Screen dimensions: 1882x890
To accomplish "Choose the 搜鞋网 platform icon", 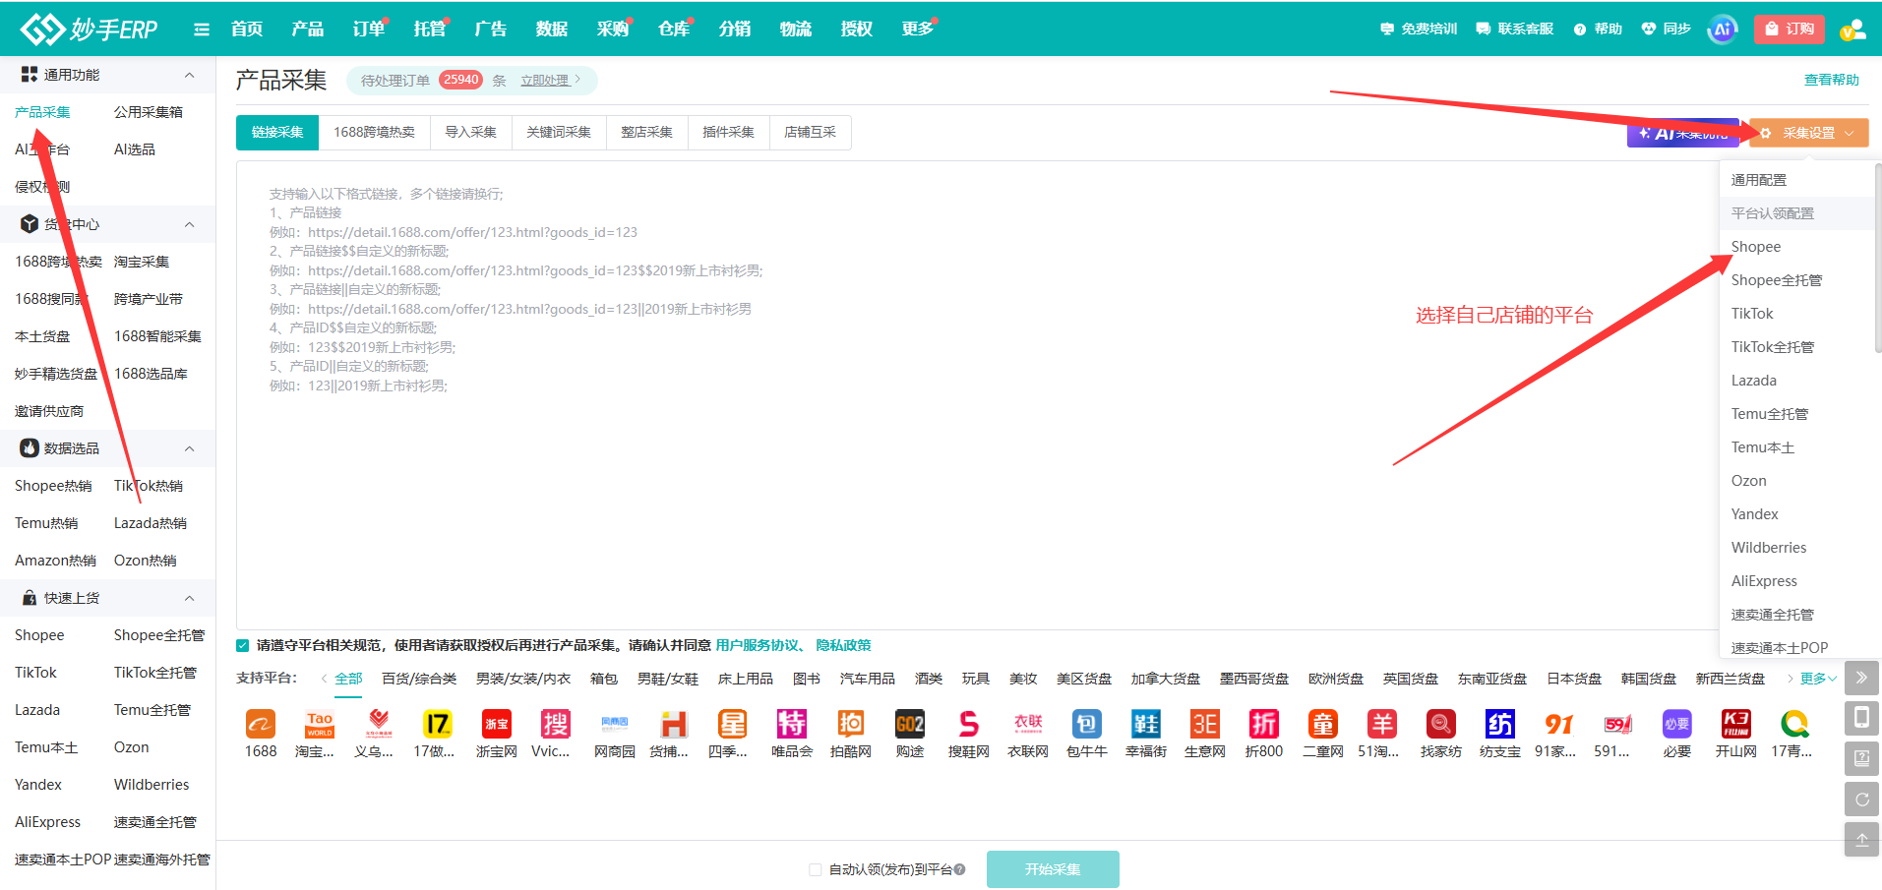I will [x=968, y=725].
